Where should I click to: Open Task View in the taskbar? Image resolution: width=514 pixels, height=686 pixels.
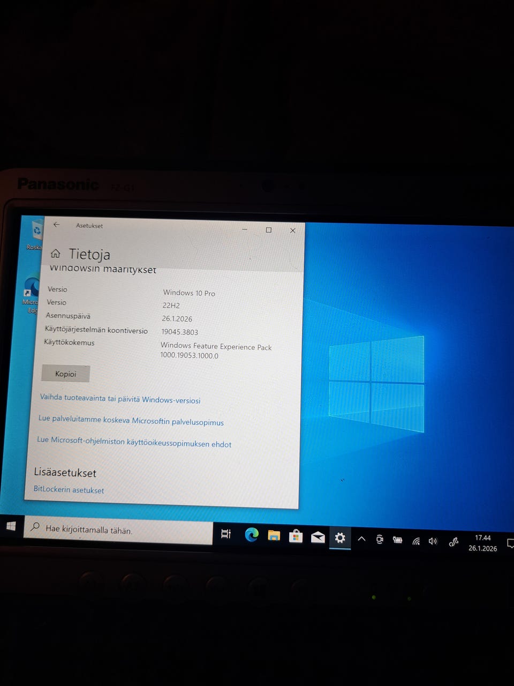226,534
